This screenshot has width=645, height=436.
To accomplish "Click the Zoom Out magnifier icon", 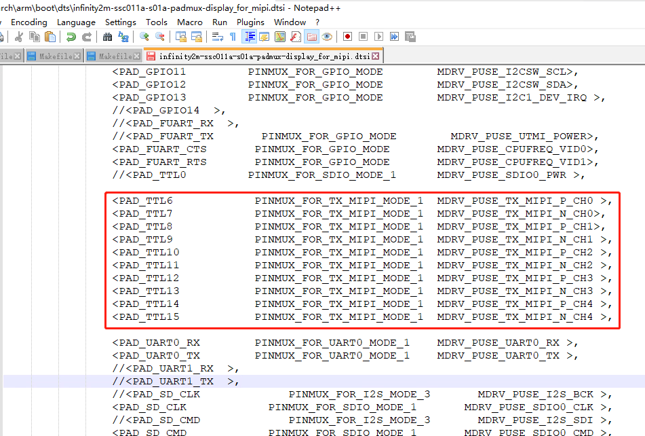I will 160,37.
